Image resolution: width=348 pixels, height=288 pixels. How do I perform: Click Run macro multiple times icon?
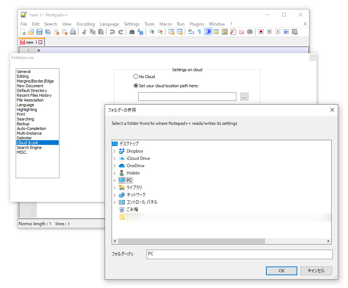[x=286, y=32]
